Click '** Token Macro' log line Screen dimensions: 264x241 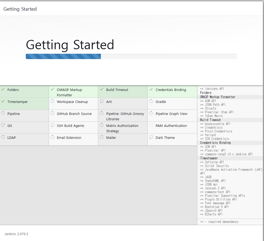212,116
